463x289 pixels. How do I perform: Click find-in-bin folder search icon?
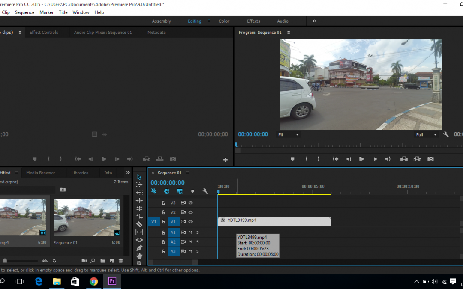pyautogui.click(x=63, y=190)
